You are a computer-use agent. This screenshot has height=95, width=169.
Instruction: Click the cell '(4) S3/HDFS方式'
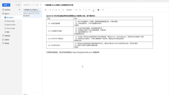click(x=60, y=45)
